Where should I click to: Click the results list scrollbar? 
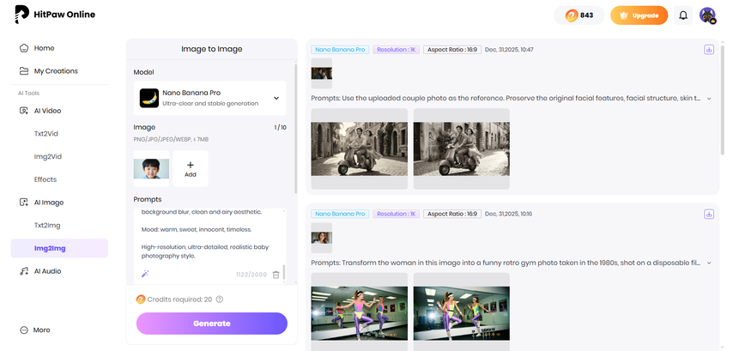click(x=723, y=100)
